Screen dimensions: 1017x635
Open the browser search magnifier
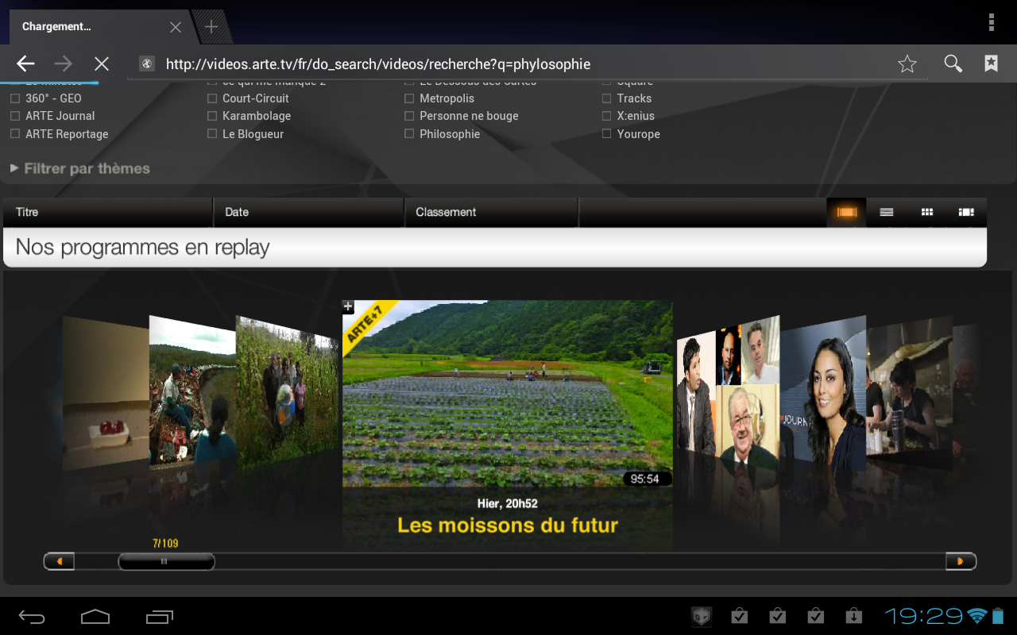953,63
